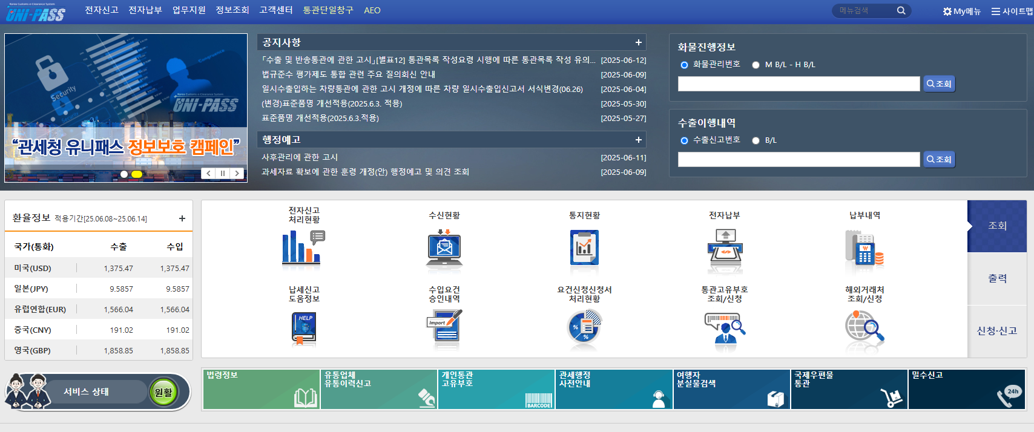The width and height of the screenshot is (1034, 432).
Task: Switch to the 신청·신고 side tab
Action: [x=997, y=331]
